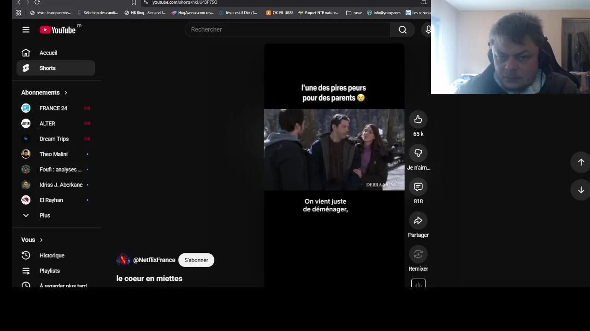
Task: Open 'info@yotoy.com' bookmark
Action: [x=383, y=13]
